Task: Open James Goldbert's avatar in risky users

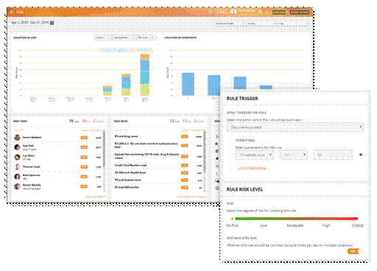Action: (17, 138)
